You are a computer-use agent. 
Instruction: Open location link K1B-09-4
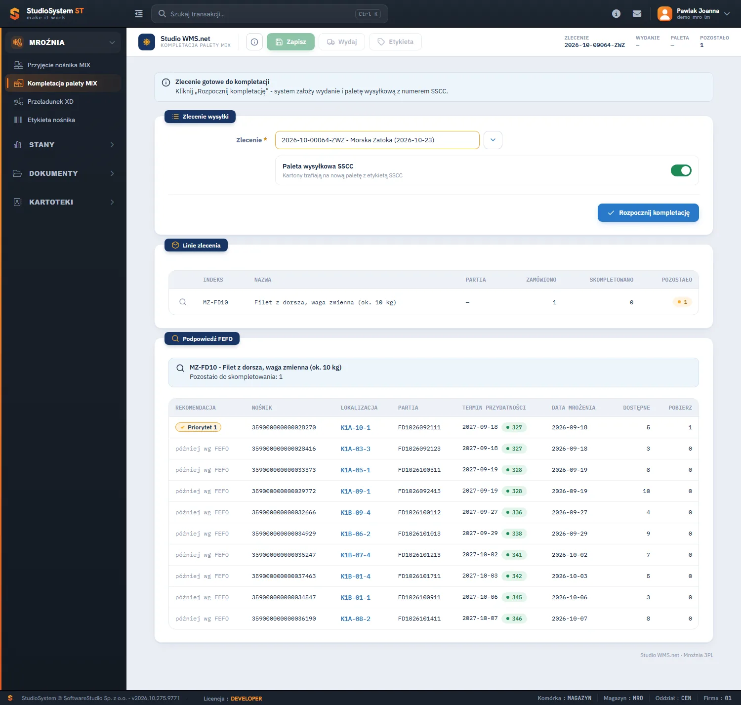click(356, 513)
